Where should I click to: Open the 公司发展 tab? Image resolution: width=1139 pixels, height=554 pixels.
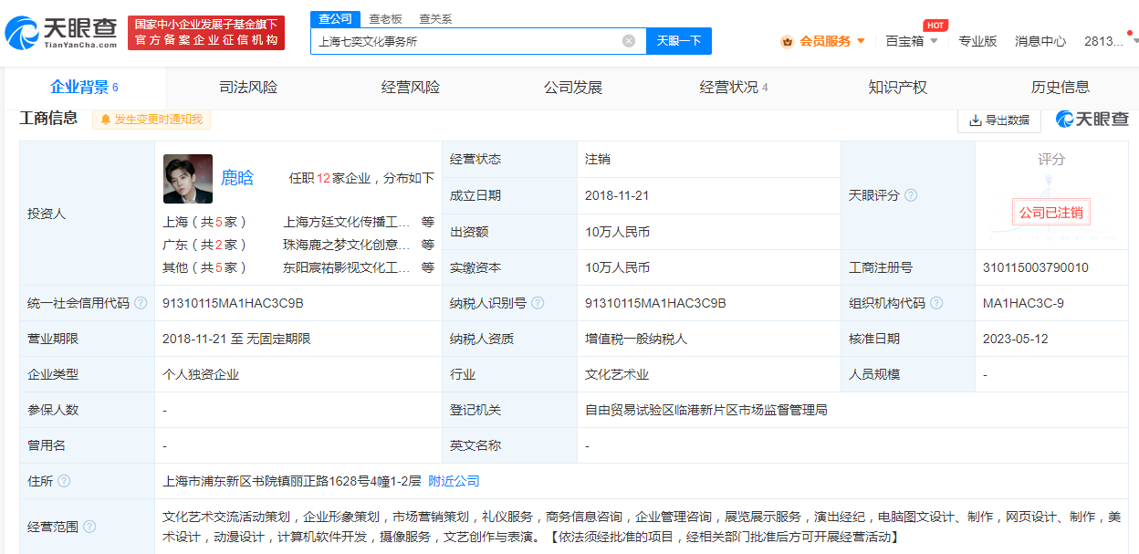573,88
